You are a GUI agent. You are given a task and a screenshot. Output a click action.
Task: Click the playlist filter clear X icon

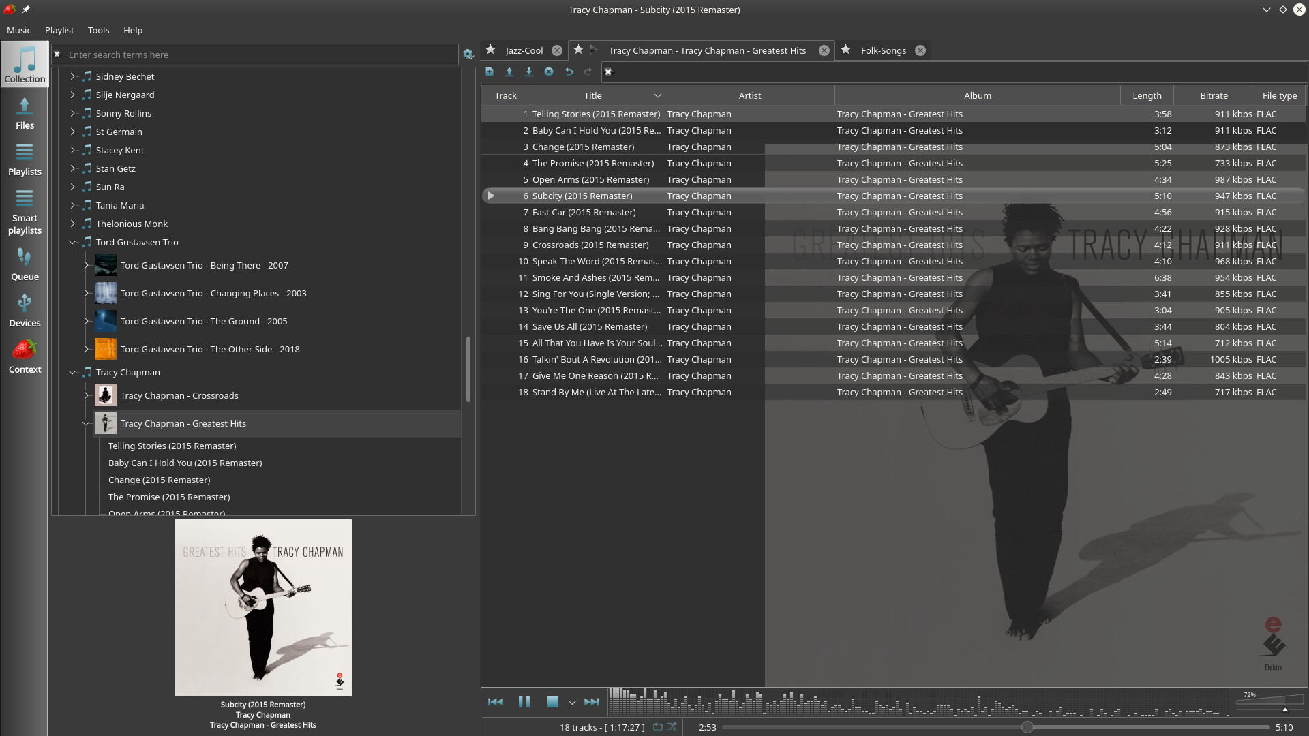click(x=609, y=72)
